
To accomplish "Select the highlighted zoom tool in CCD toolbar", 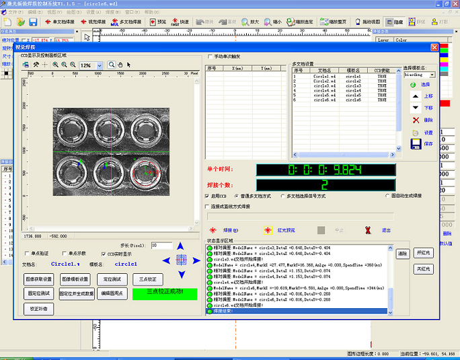I will tap(112, 65).
